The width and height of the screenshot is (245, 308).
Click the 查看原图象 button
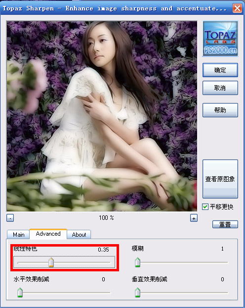click(220, 179)
